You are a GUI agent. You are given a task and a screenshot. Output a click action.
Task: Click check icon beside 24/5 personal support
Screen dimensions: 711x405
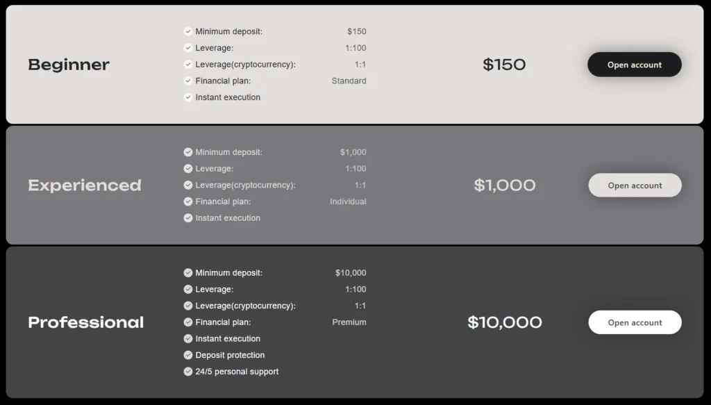188,372
